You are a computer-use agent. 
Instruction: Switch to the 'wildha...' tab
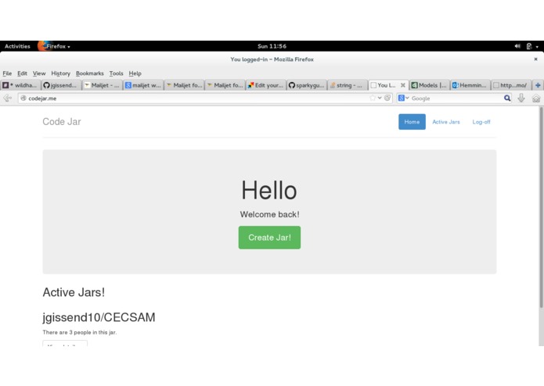tap(20, 85)
